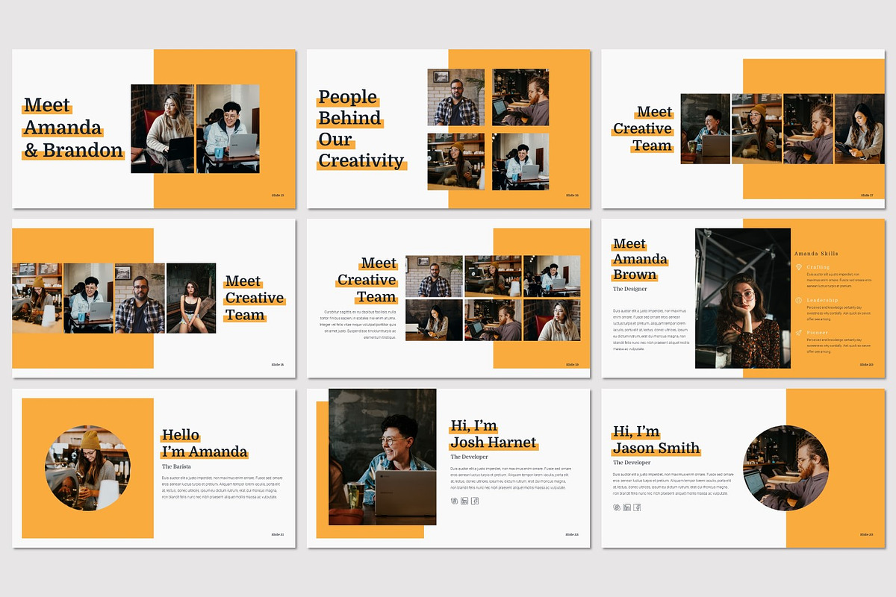Click the Instagram icon on the Jason Smith slide
This screenshot has height=597, width=896.
click(x=617, y=507)
